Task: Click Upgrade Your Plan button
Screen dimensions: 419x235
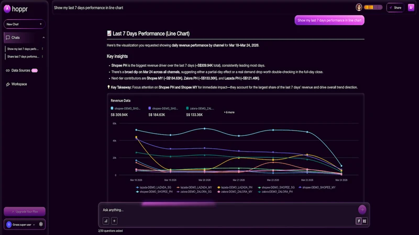Action: pyautogui.click(x=24, y=211)
